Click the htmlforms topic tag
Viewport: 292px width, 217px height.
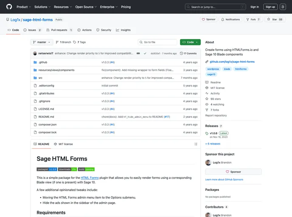(241, 69)
